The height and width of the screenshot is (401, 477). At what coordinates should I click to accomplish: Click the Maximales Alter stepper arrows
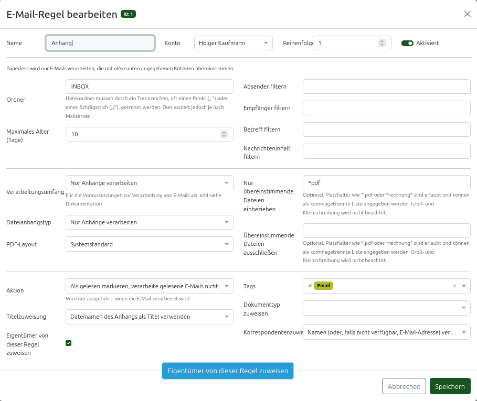pos(224,134)
